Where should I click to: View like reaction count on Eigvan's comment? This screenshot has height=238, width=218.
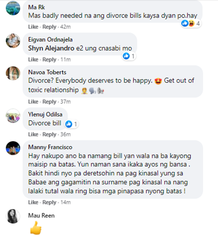tap(129, 56)
